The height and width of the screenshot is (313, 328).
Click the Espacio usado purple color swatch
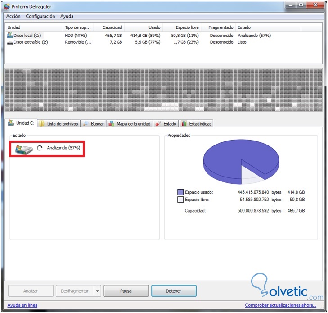180,192
